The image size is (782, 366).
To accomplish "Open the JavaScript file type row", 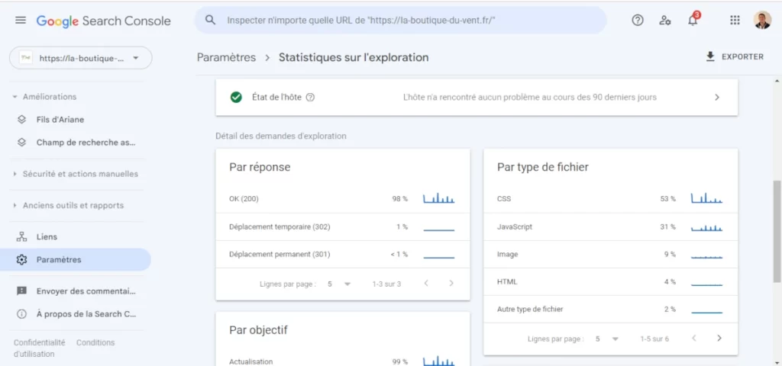I will tap(610, 226).
